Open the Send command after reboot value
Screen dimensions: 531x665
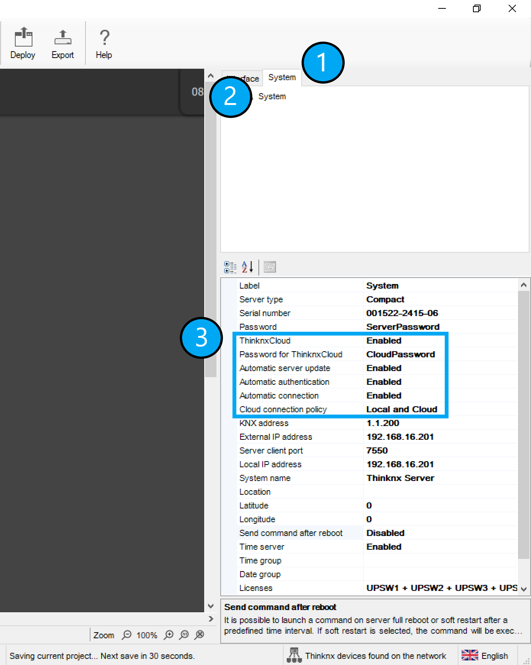439,533
